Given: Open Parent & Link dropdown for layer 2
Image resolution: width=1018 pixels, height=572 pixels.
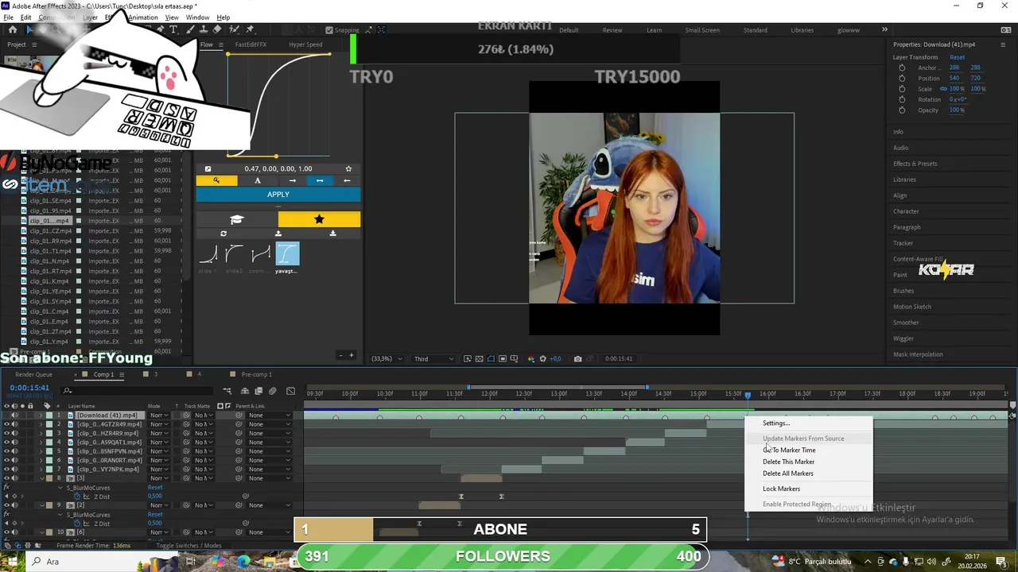Looking at the screenshot, I should (270, 424).
